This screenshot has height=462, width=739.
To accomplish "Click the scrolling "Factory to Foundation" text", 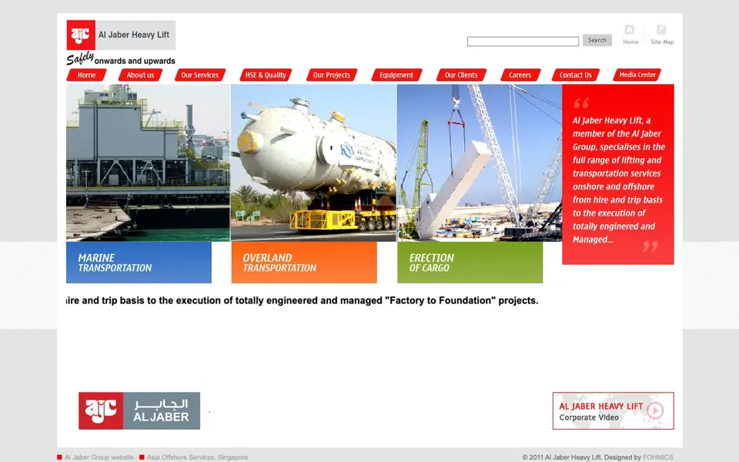I will (x=302, y=300).
